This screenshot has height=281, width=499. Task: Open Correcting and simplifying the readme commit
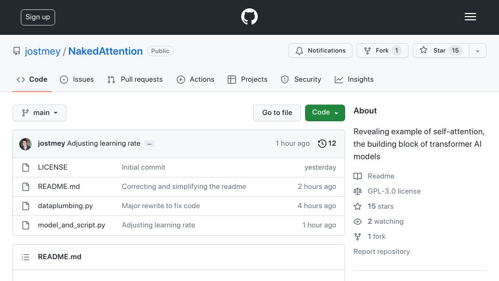(x=183, y=186)
